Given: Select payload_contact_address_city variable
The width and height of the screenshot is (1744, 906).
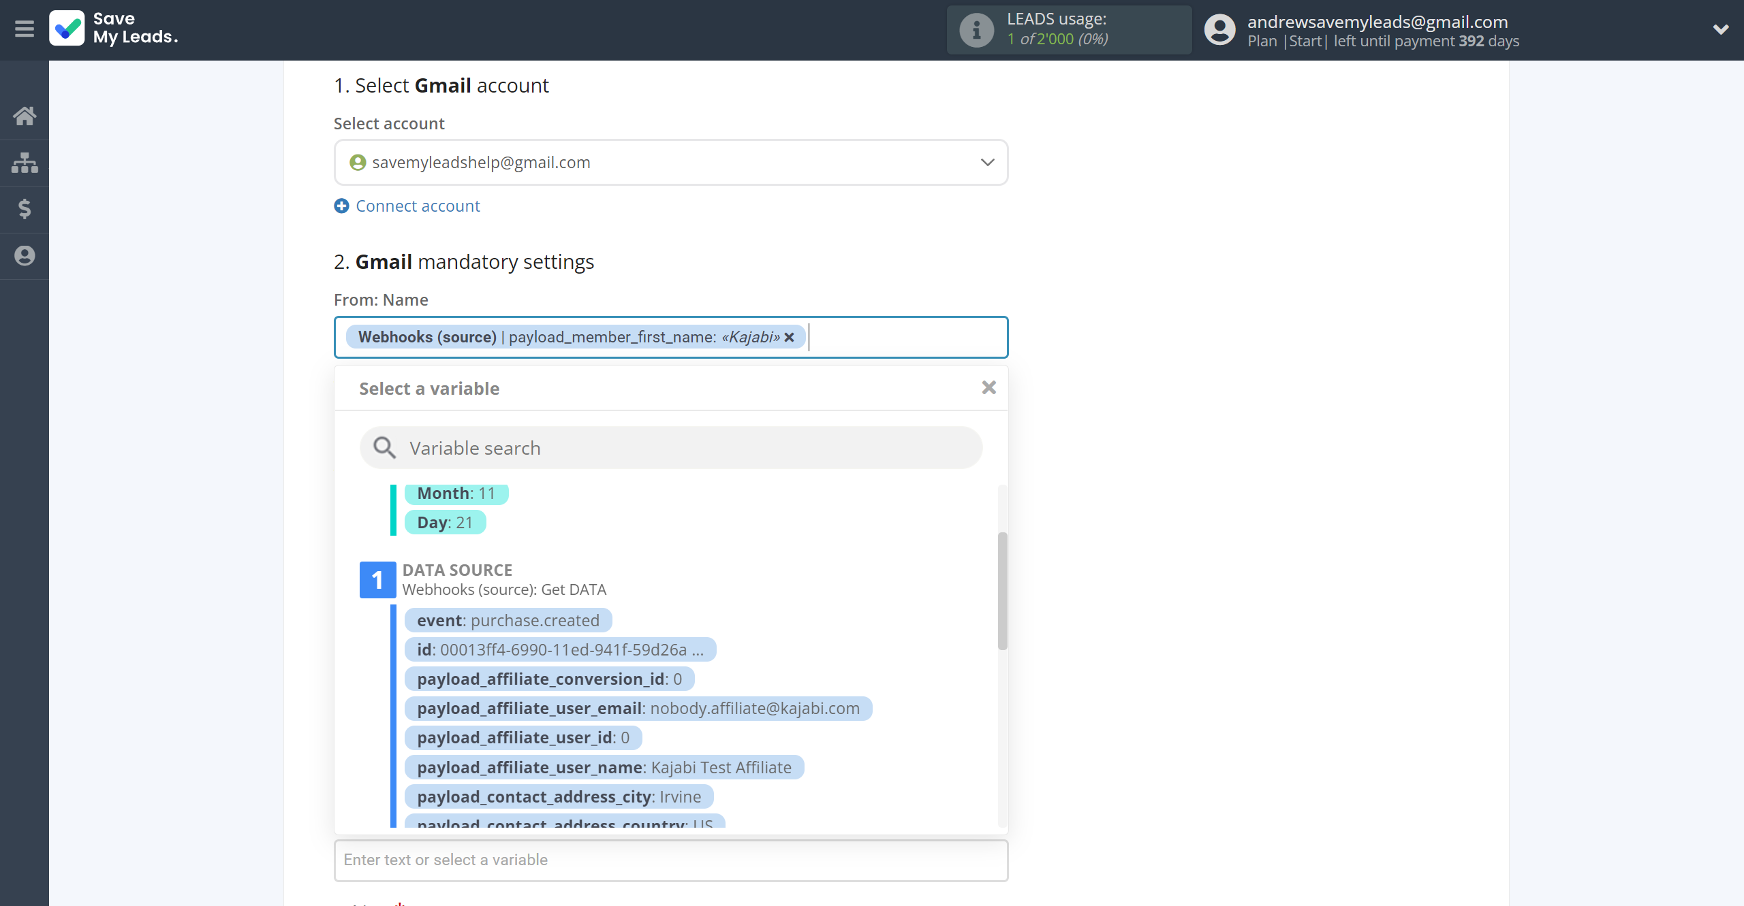Looking at the screenshot, I should (559, 797).
